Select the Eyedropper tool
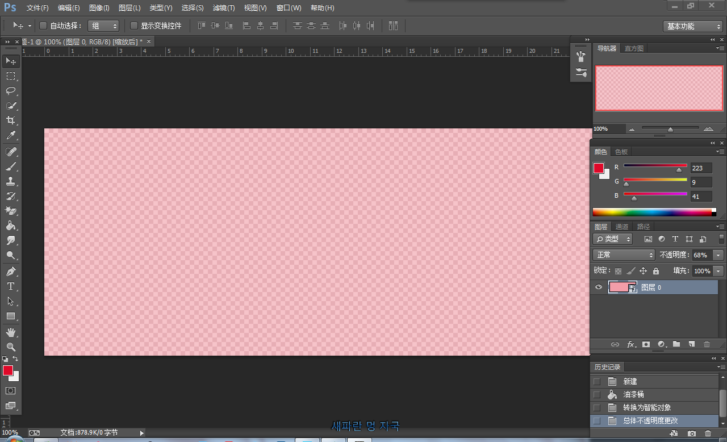The width and height of the screenshot is (727, 442). (x=11, y=136)
